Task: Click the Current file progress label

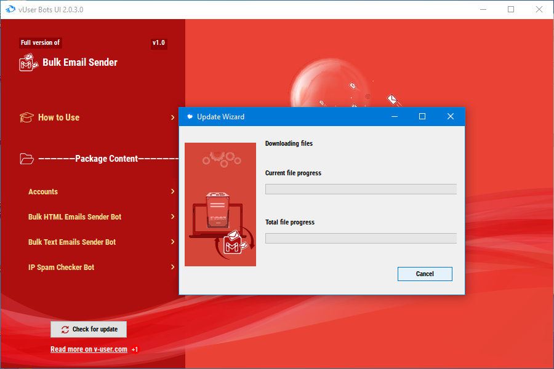Action: pyautogui.click(x=293, y=173)
